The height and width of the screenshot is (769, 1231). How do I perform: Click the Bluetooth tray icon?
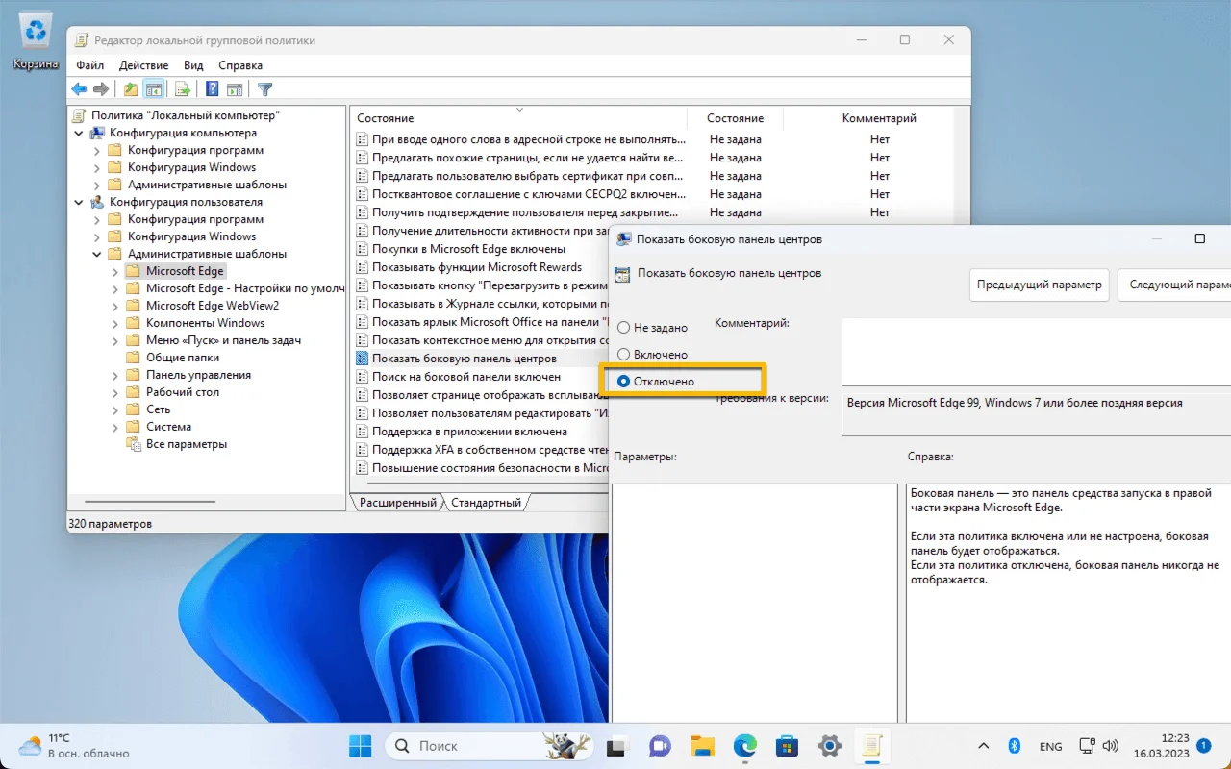click(1014, 746)
